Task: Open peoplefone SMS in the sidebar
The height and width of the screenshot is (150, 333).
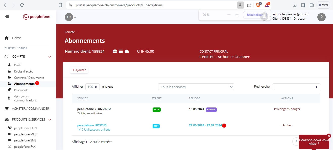Action: (x=25, y=140)
